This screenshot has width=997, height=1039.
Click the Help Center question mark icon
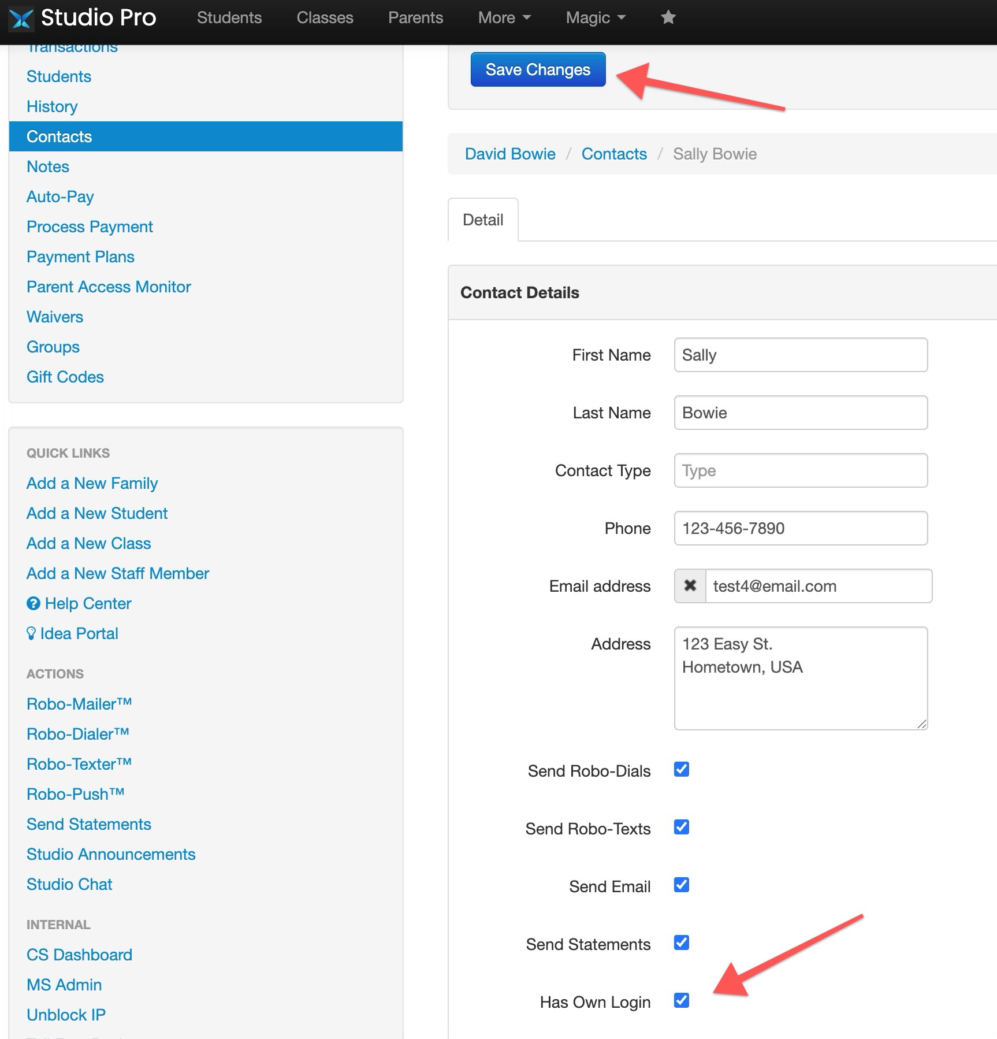pyautogui.click(x=33, y=603)
